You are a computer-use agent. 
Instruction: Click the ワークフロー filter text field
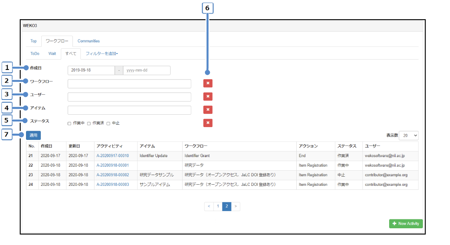(129, 84)
